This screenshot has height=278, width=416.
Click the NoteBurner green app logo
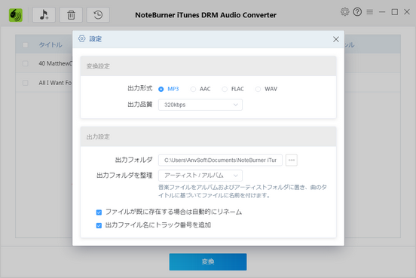16,15
